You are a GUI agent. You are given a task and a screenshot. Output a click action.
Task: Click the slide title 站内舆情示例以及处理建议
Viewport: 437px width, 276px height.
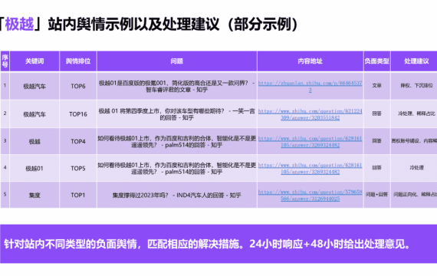[x=133, y=24]
